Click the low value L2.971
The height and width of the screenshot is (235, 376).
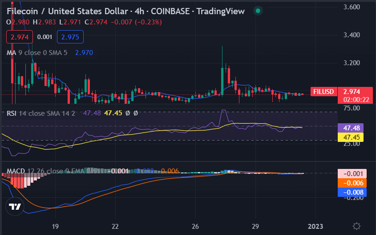tap(70, 22)
